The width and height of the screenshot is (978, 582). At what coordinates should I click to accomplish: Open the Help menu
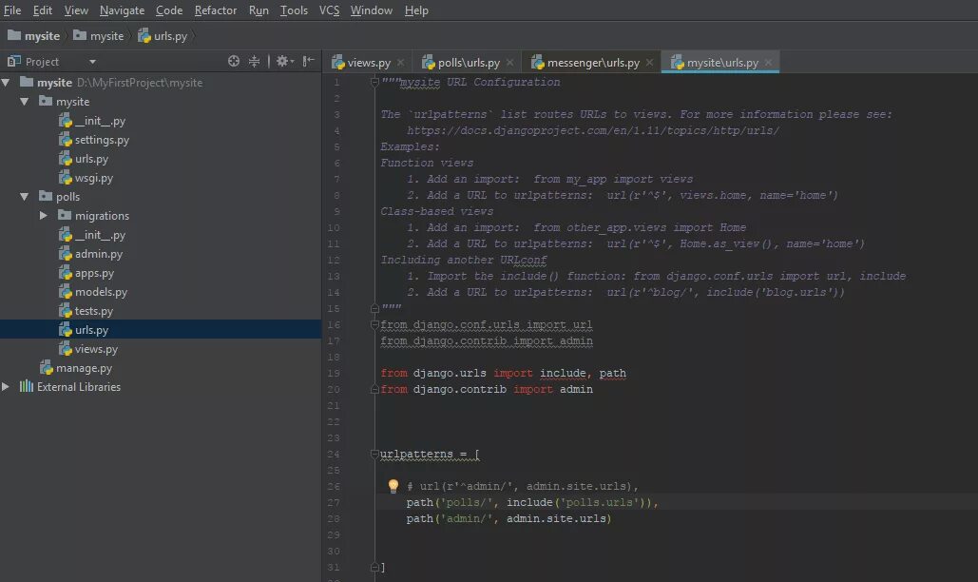click(416, 10)
